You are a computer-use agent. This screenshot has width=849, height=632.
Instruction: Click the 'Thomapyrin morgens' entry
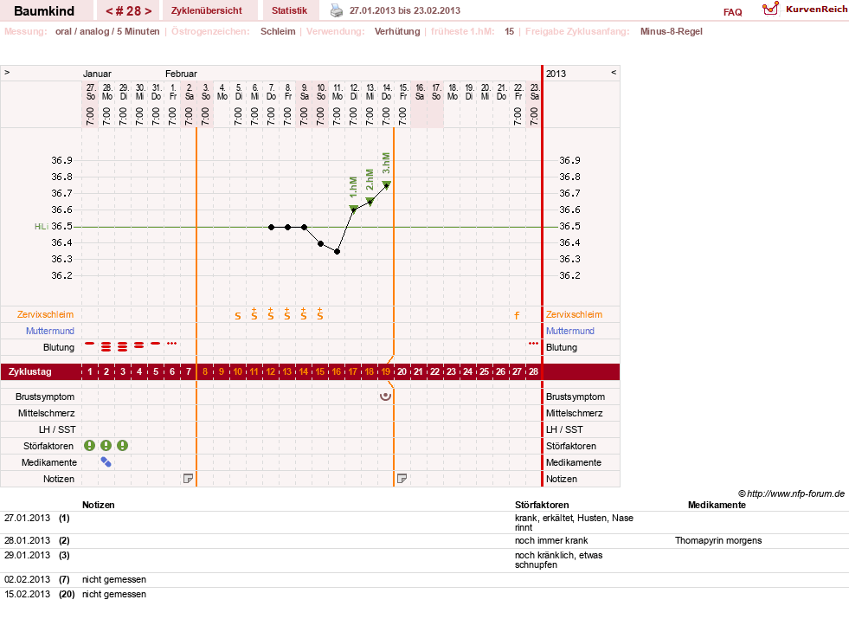[x=718, y=540]
